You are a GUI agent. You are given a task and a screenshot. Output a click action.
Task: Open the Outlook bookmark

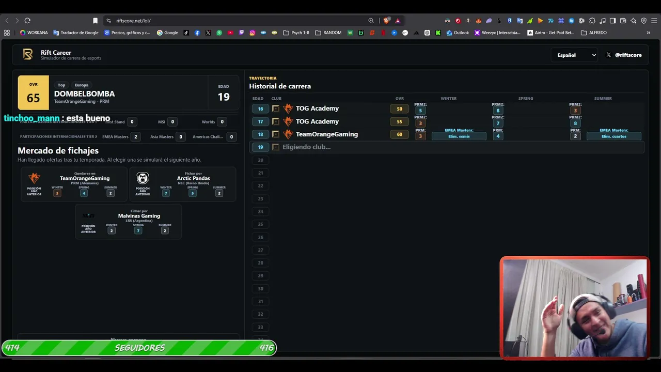[x=458, y=33]
